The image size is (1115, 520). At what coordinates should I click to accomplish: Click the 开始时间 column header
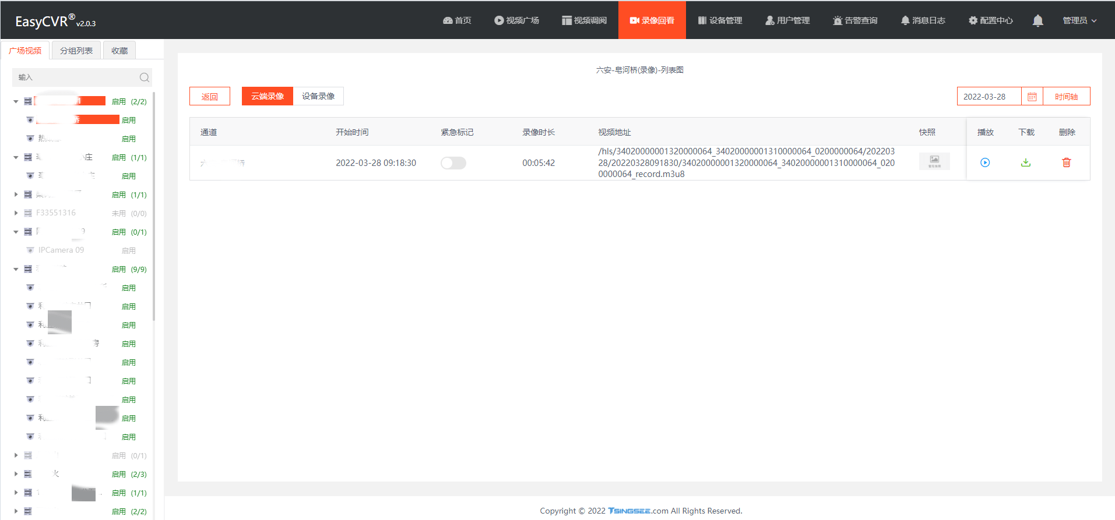tap(352, 132)
